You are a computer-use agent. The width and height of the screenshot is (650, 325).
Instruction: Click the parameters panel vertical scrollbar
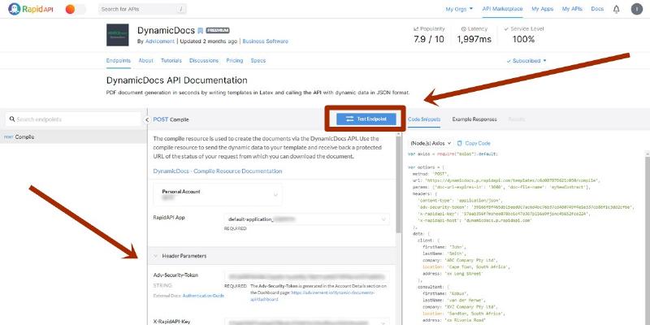398,184
